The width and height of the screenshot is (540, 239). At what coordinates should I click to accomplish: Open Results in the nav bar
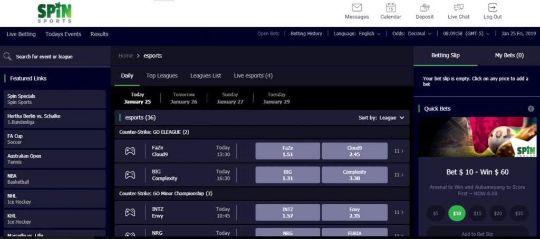pos(99,34)
